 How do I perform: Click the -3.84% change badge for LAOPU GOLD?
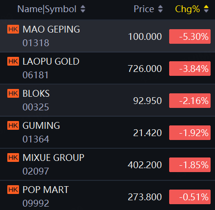[190, 69]
